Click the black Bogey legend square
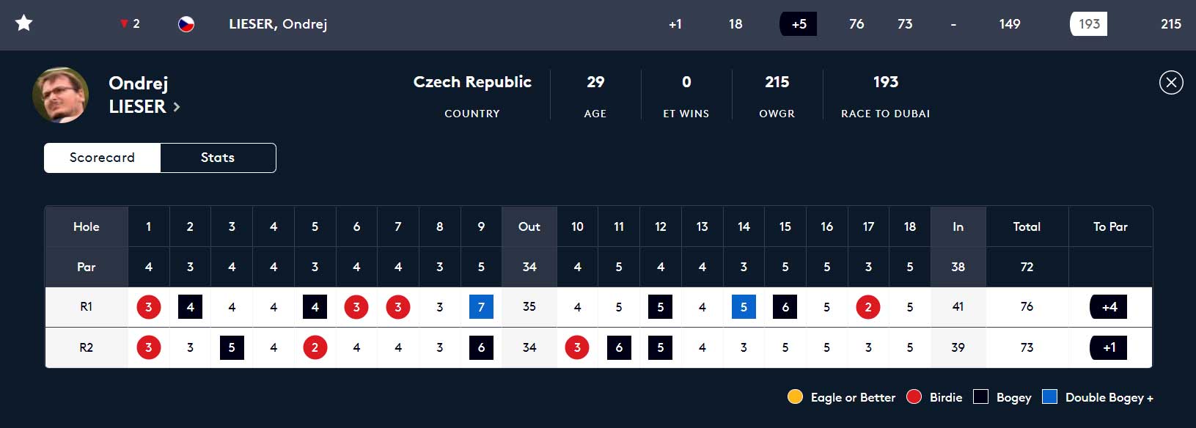 click(980, 397)
